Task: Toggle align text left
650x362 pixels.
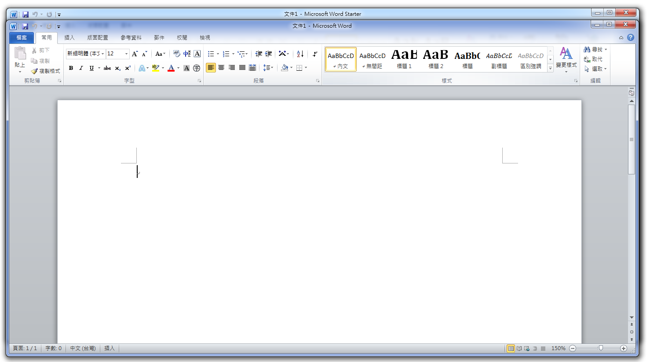Action: click(211, 68)
